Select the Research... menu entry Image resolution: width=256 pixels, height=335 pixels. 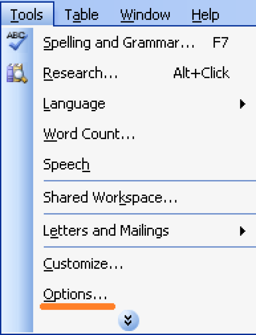80,73
